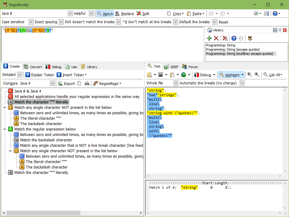The height and width of the screenshot is (217, 289).
Task: Select 'Programming: String (escape quotes)' history entry
Action: pyautogui.click(x=232, y=49)
